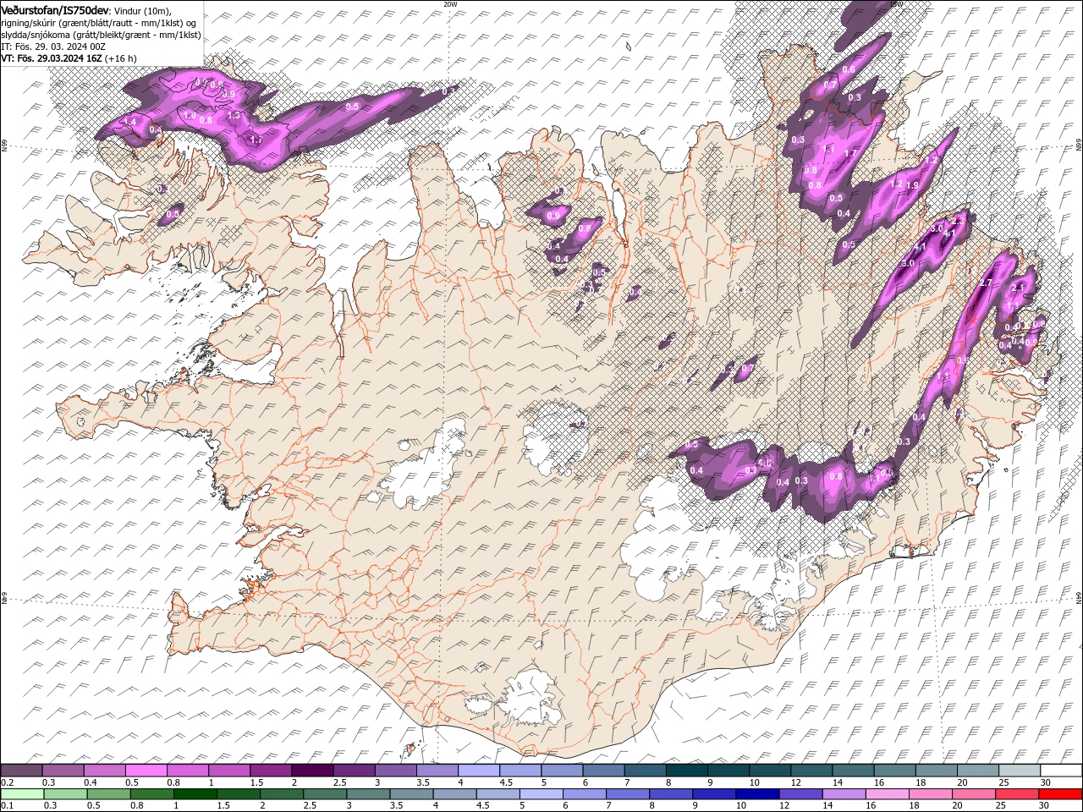Pick the pale grey upper swatch starting at 25
This screenshot has width=1083, height=812.
click(x=1018, y=771)
